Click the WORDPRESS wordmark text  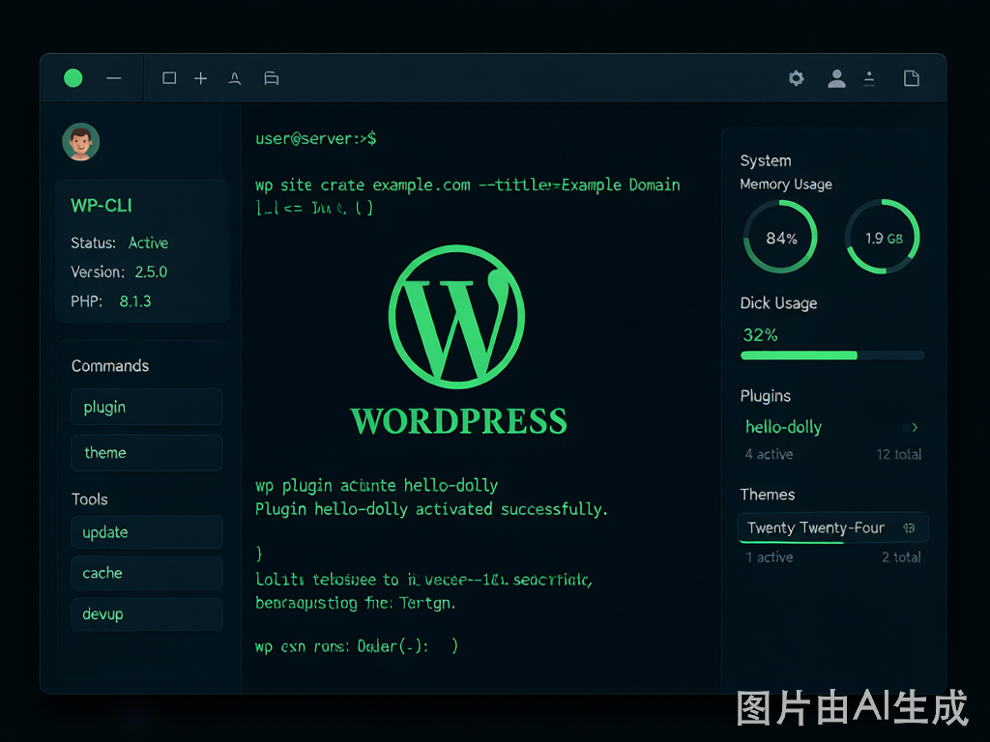(459, 421)
